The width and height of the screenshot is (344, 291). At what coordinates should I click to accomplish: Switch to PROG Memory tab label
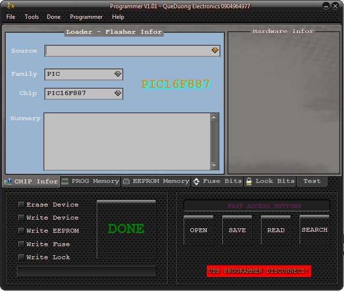(95, 181)
